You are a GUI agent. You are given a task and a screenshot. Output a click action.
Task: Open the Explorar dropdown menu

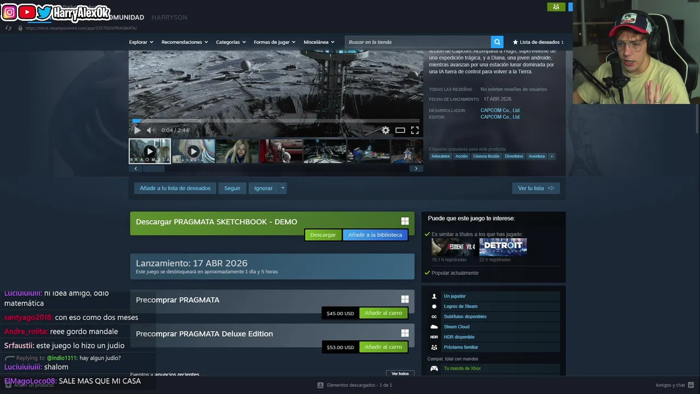coord(141,42)
